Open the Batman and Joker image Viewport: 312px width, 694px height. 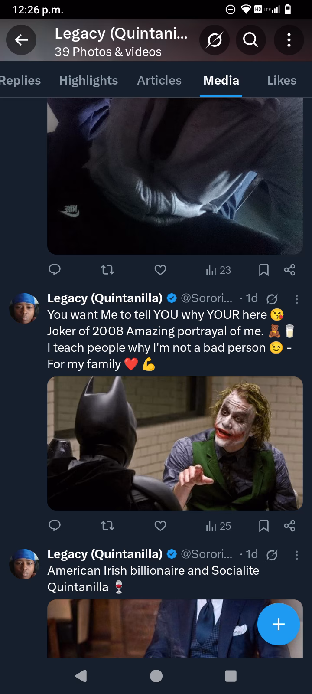point(175,443)
